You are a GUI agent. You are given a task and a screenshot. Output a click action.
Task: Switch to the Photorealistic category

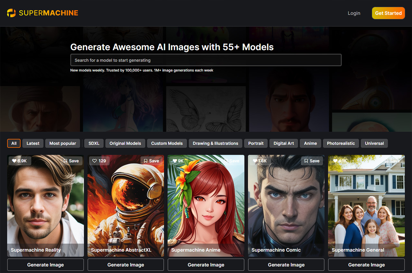(x=341, y=143)
